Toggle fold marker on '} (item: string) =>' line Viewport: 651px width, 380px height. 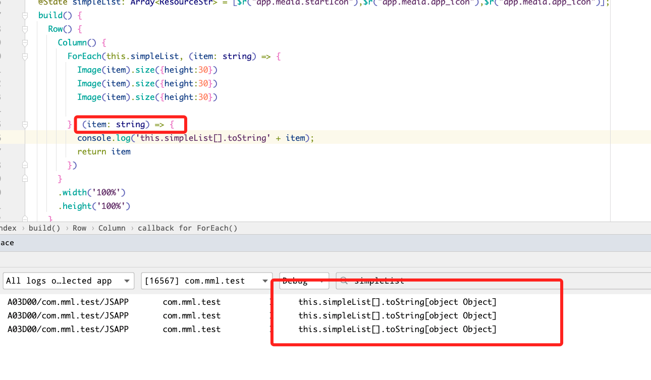[x=25, y=124]
